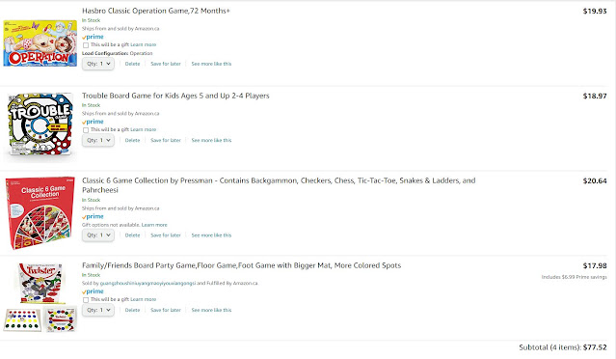Delete the Operation game from cart

(x=132, y=64)
